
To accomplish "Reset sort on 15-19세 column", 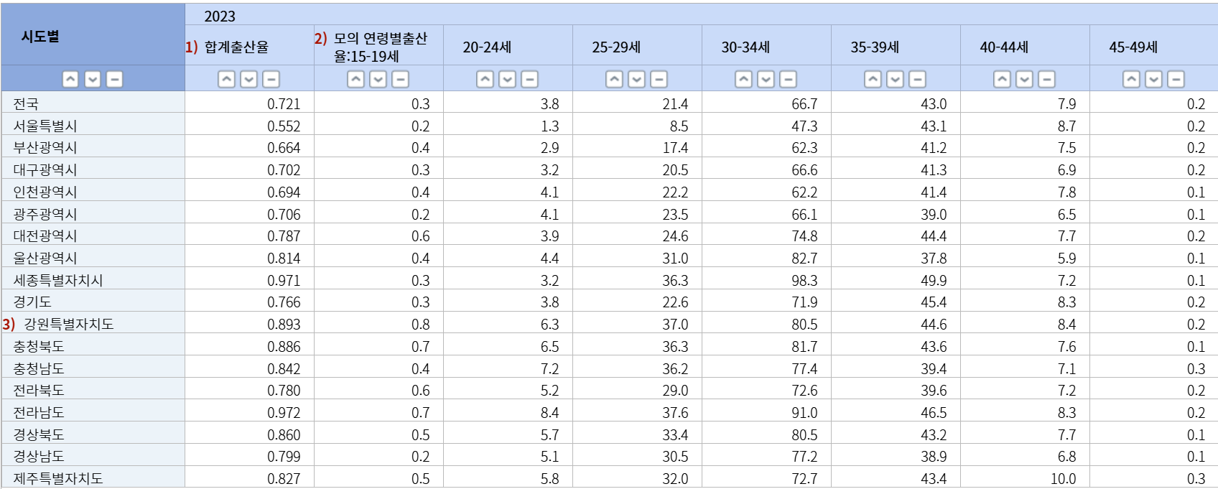I will [x=400, y=79].
